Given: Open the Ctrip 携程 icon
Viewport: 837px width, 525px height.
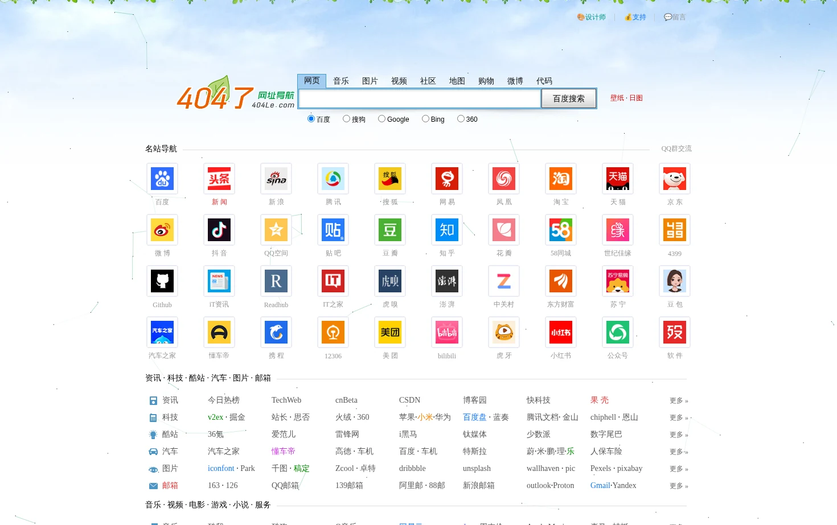Looking at the screenshot, I should pos(276,332).
